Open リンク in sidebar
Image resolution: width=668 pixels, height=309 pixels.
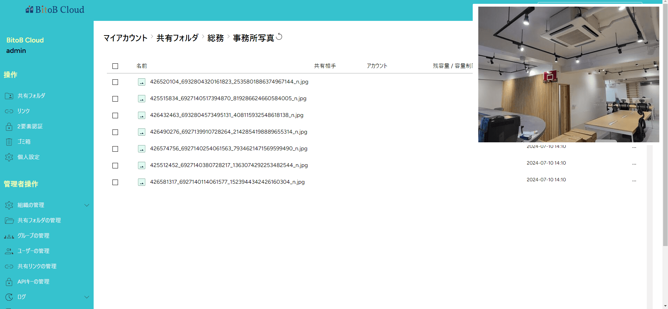24,111
